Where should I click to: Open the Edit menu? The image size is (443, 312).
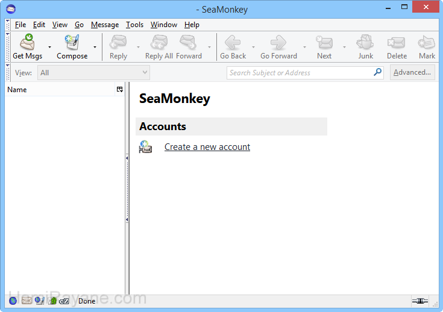[x=39, y=25]
